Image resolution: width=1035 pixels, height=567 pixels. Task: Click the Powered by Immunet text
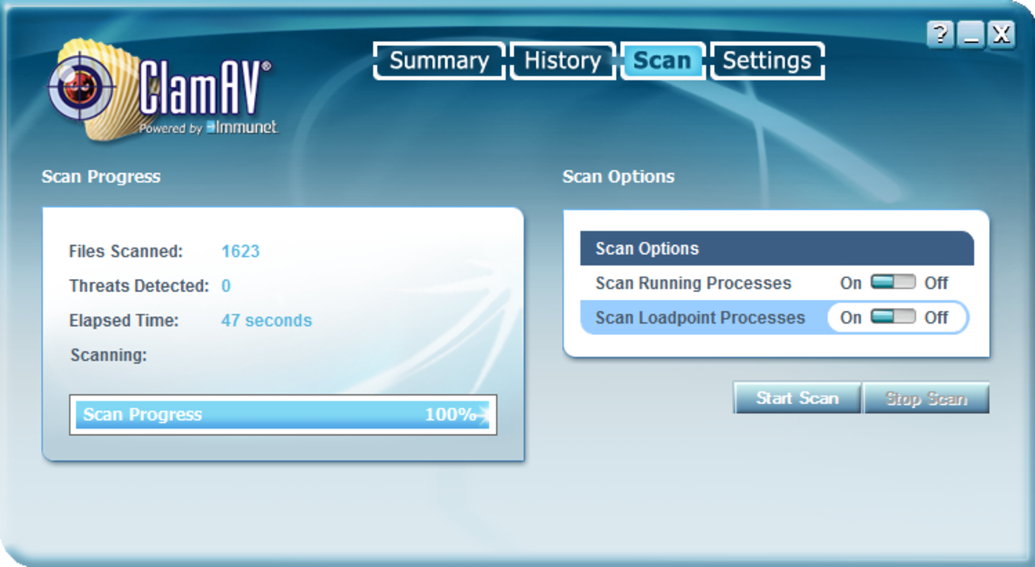(x=208, y=127)
